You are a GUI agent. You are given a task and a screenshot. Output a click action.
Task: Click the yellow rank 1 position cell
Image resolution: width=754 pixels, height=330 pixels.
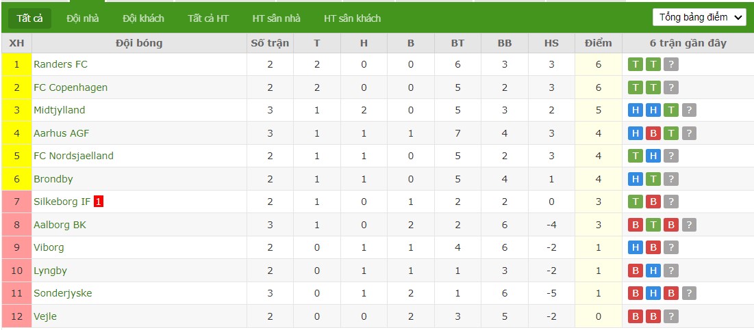(x=17, y=64)
